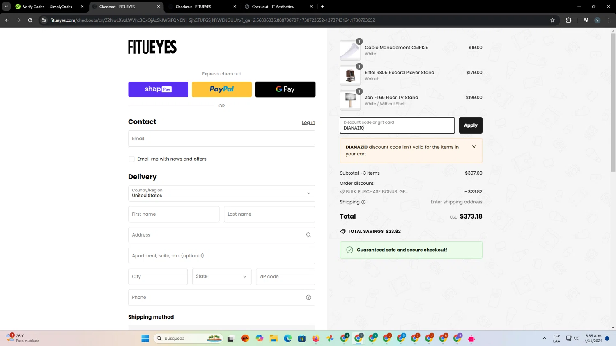Click the bulk purchase bonus tag icon

click(342, 192)
